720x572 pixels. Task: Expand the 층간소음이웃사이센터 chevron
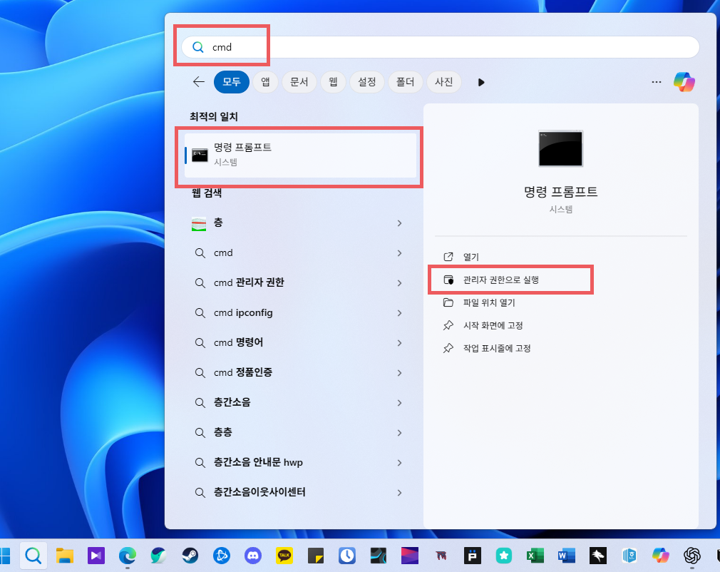(399, 493)
